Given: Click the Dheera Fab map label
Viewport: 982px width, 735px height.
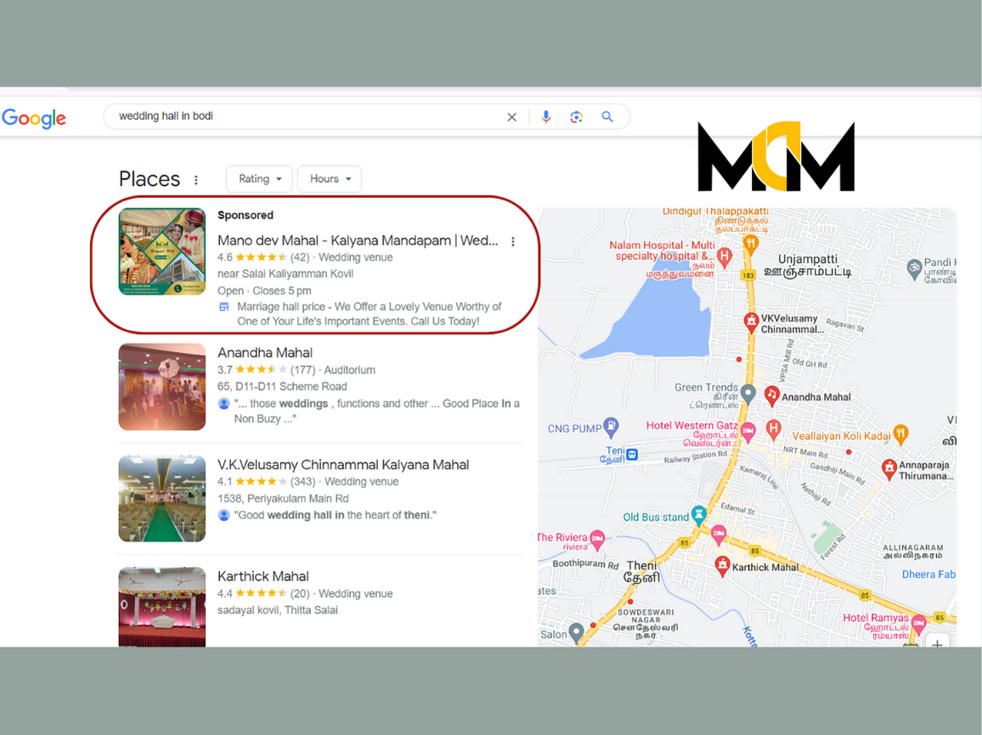Looking at the screenshot, I should pyautogui.click(x=928, y=574).
